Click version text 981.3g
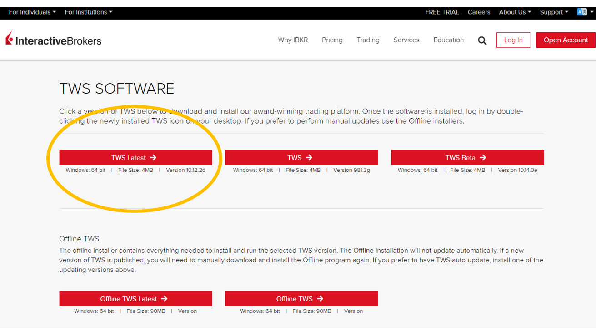This screenshot has height=336, width=596. [x=351, y=170]
